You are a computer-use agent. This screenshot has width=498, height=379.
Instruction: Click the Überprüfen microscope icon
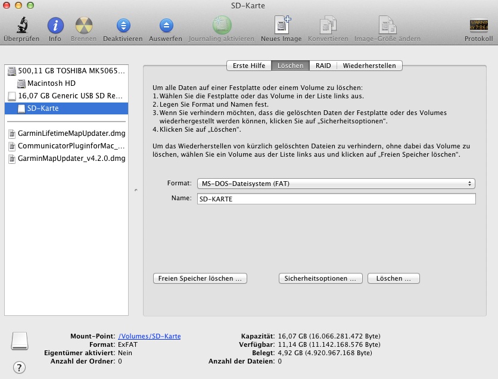point(22,25)
